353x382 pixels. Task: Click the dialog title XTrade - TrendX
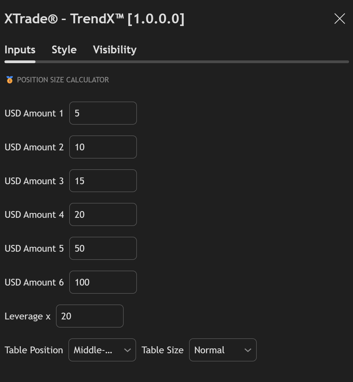click(x=94, y=19)
